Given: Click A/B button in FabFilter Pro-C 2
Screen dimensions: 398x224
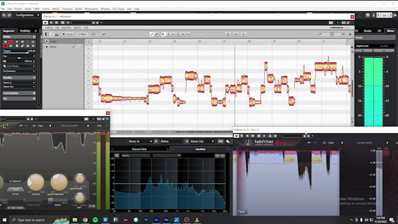Looking at the screenshot, I should (x=34, y=126).
